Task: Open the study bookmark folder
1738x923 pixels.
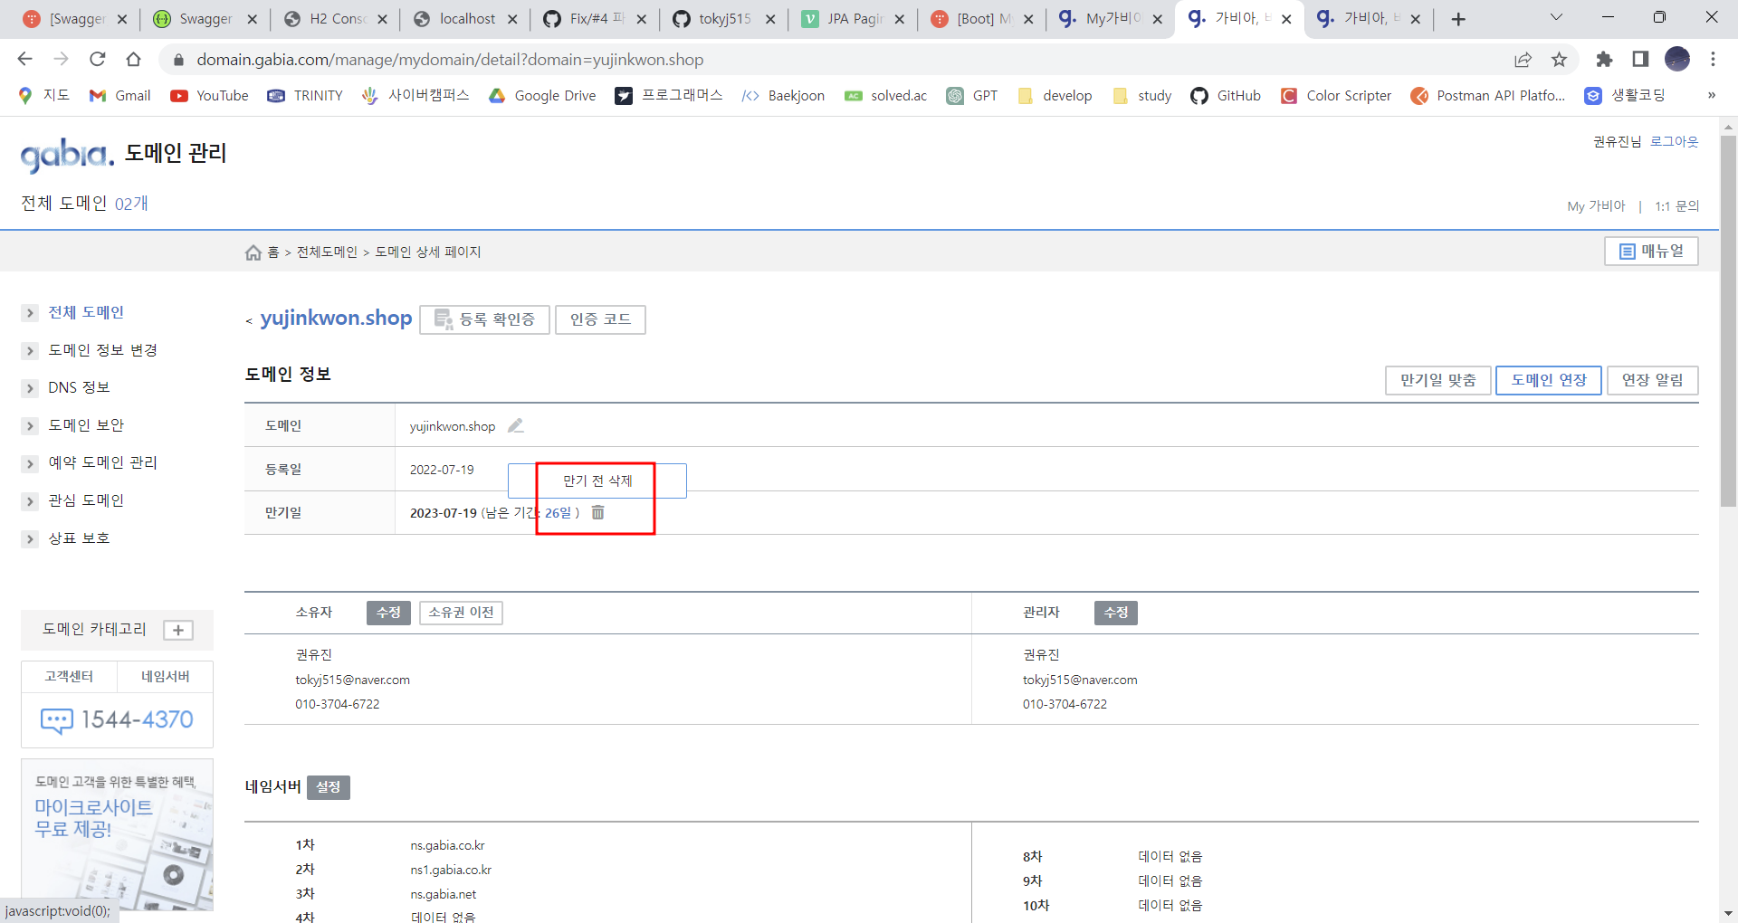Action: (1141, 96)
